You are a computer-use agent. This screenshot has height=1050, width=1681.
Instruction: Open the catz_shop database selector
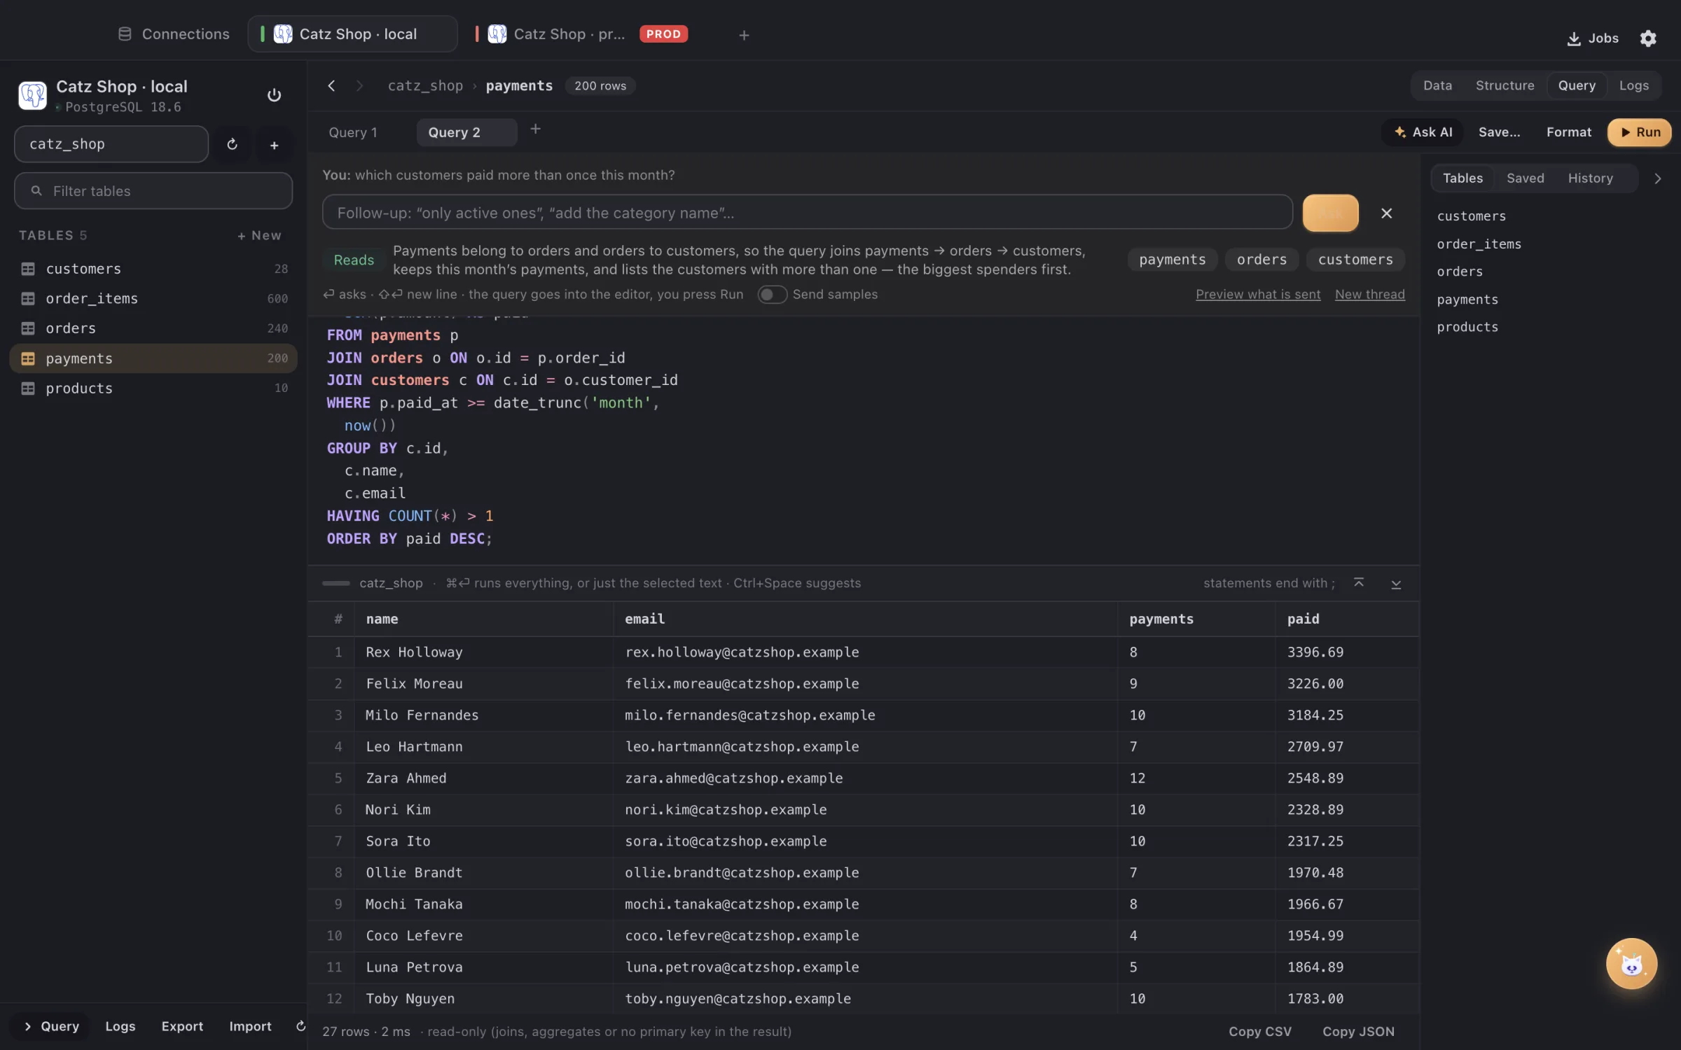pyautogui.click(x=111, y=144)
